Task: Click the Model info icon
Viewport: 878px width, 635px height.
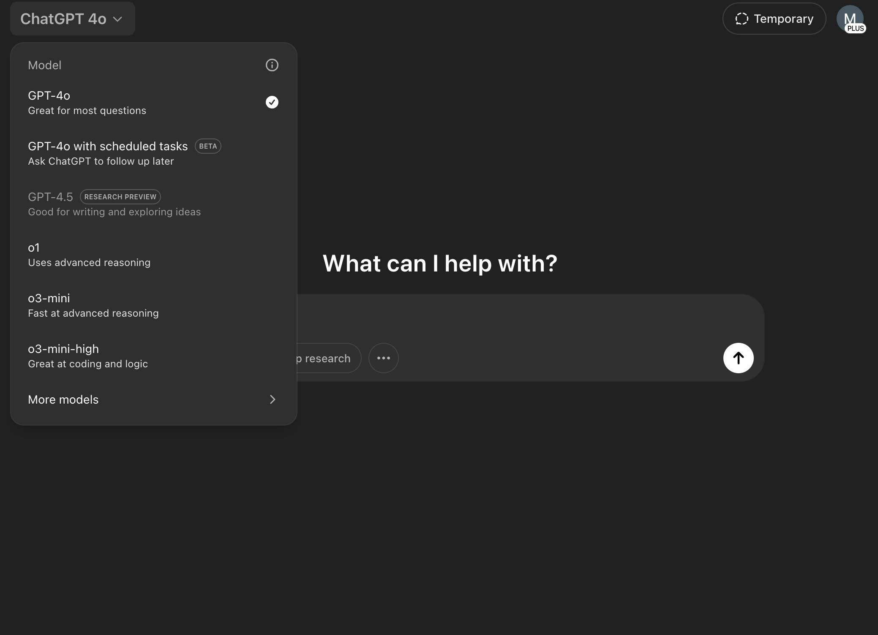Action: (x=272, y=65)
